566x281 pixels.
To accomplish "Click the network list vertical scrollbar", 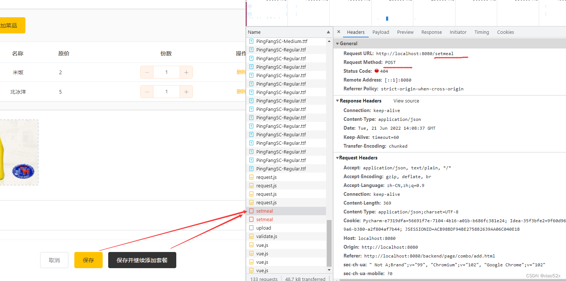I will pos(329,242).
